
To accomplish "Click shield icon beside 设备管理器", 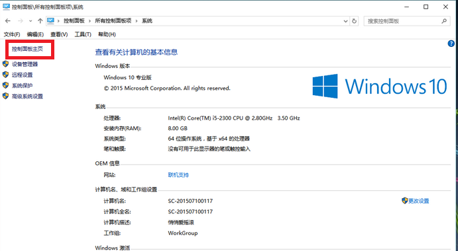I will pyautogui.click(x=5, y=64).
